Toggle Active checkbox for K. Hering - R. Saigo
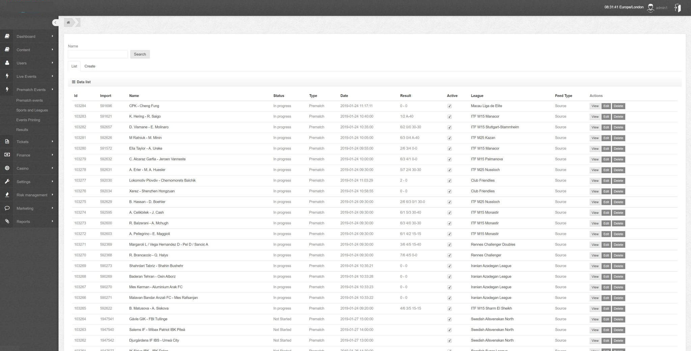Screen dimensions: 691x351 (x=449, y=117)
